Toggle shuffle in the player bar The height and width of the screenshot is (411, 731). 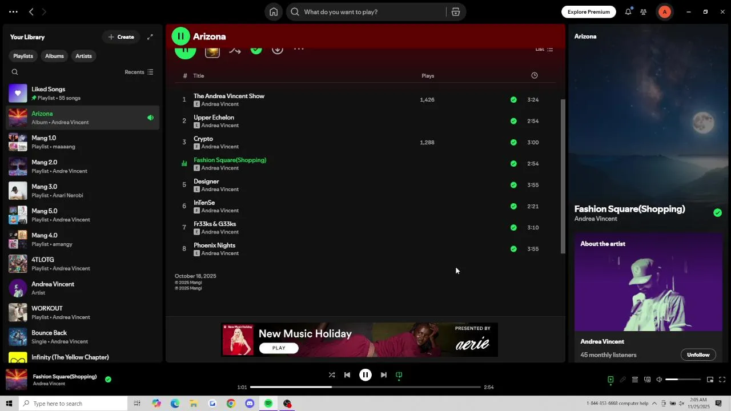click(332, 375)
